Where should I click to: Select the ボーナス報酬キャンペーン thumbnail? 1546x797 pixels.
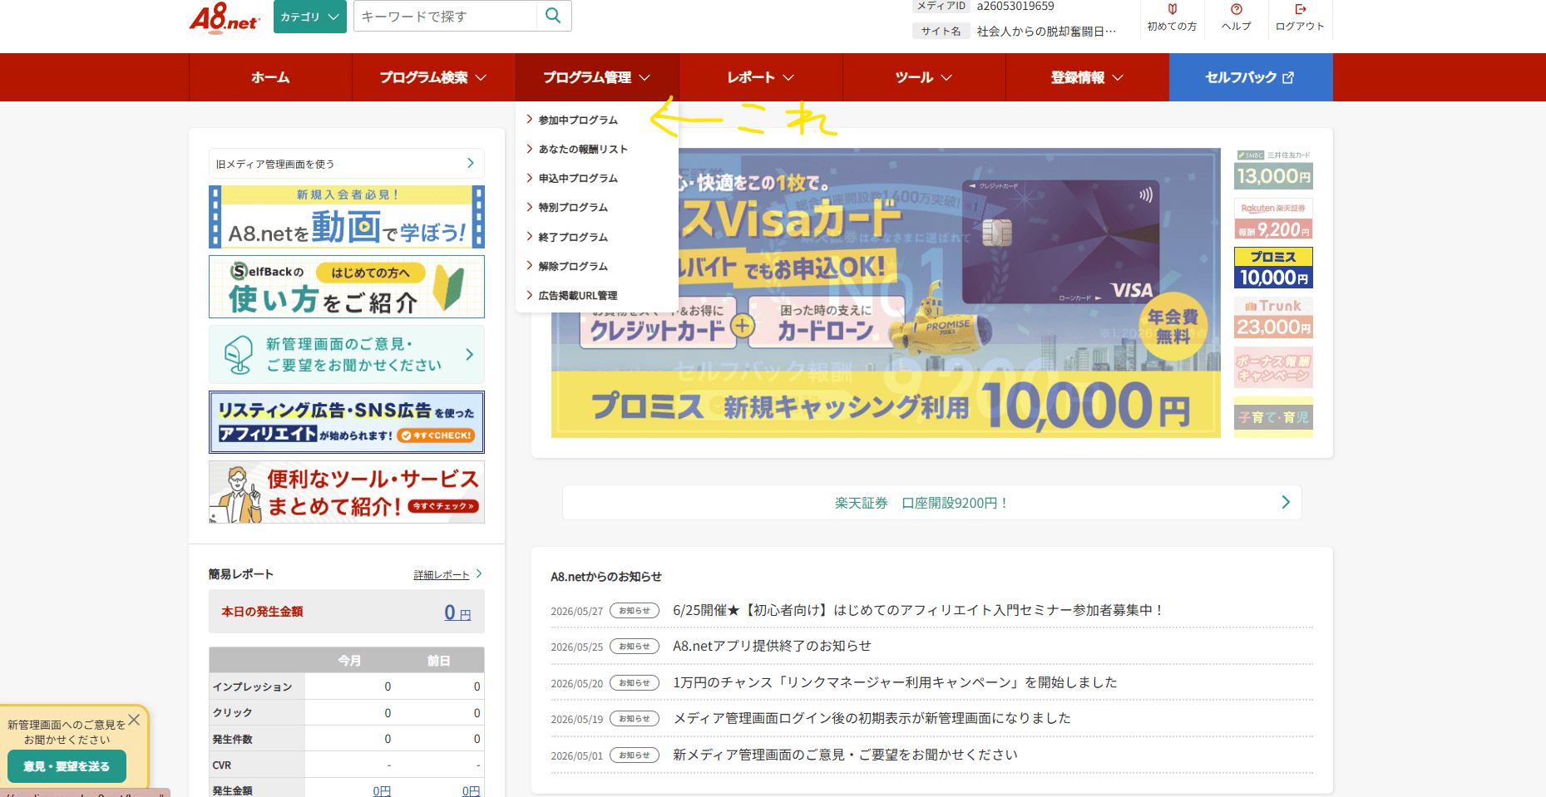tap(1273, 367)
